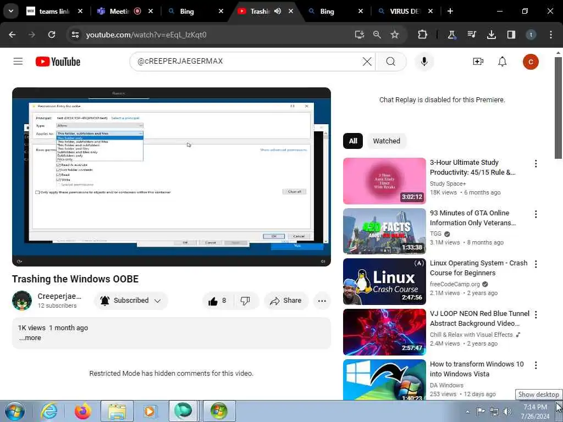Search with your voice microphone
Screen dimensions: 563x422
[424, 62]
